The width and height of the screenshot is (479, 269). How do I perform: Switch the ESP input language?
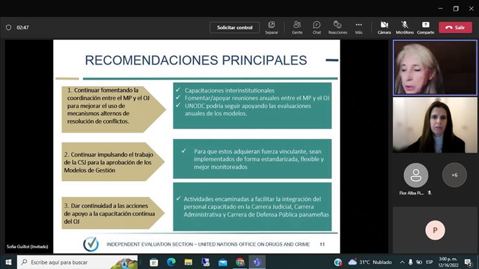[x=429, y=263]
